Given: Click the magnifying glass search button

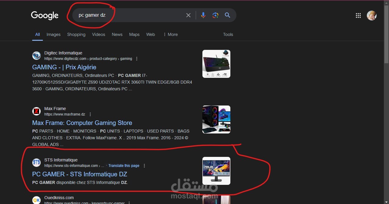Looking at the screenshot, I should click(227, 15).
